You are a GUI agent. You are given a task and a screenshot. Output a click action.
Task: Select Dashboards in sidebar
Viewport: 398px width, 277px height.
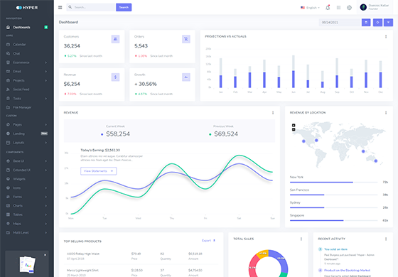coord(27,27)
